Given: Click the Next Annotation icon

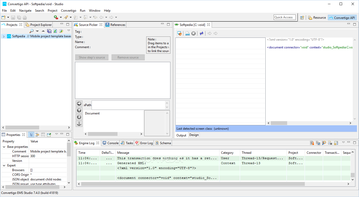Looking at the screenshot, I should [76, 17].
